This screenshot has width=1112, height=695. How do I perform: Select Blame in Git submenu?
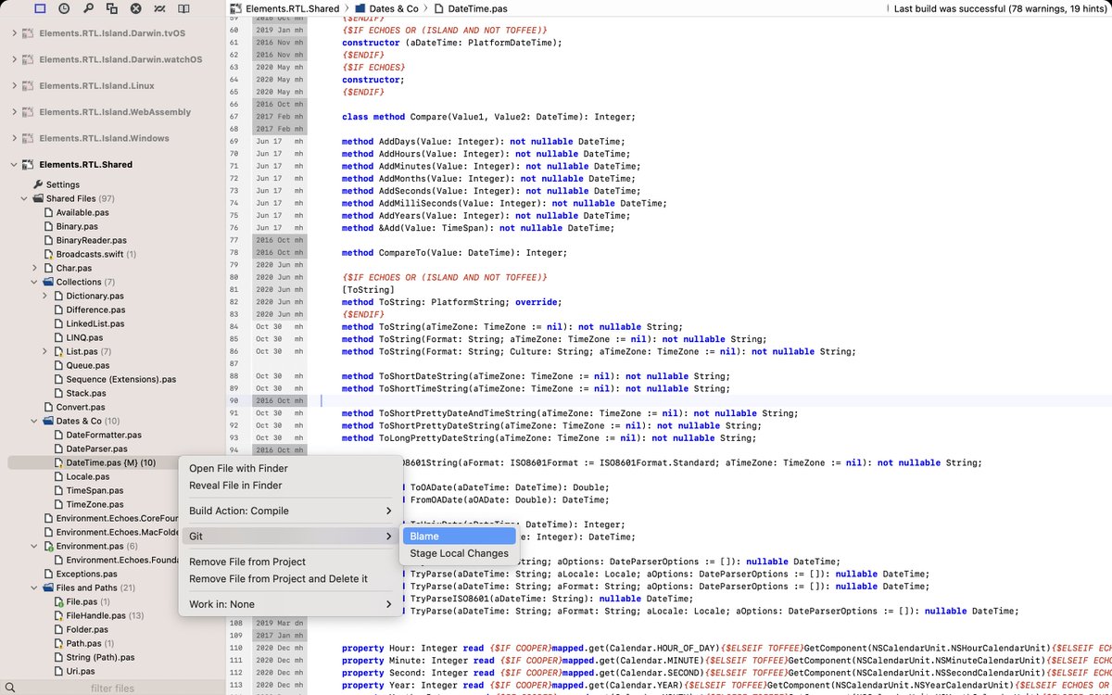[460, 536]
